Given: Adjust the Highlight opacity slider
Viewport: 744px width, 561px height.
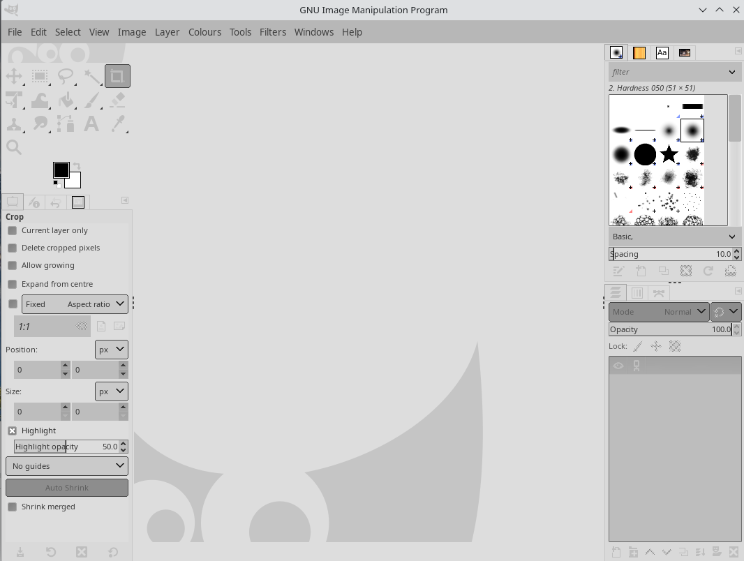Looking at the screenshot, I should 66,447.
